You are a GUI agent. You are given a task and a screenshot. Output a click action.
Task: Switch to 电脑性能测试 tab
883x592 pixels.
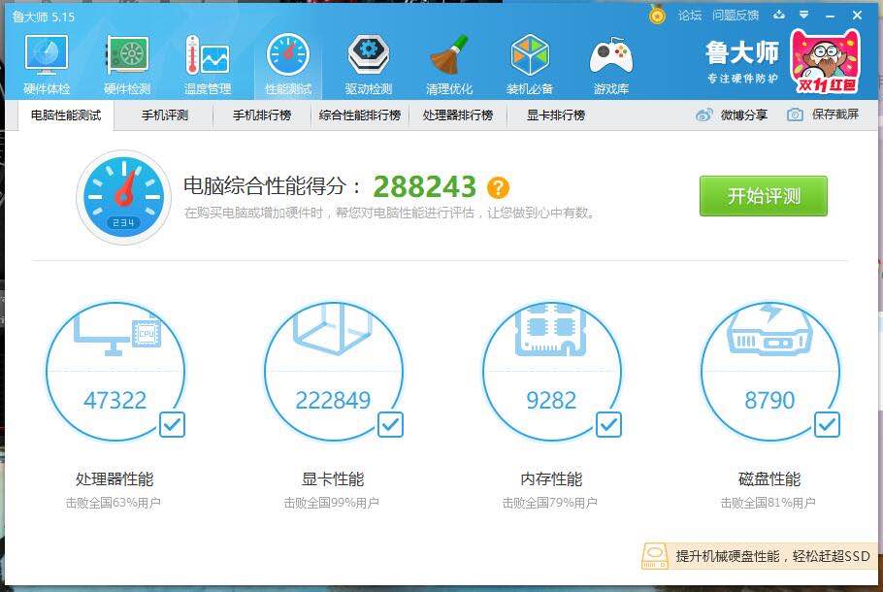(66, 115)
